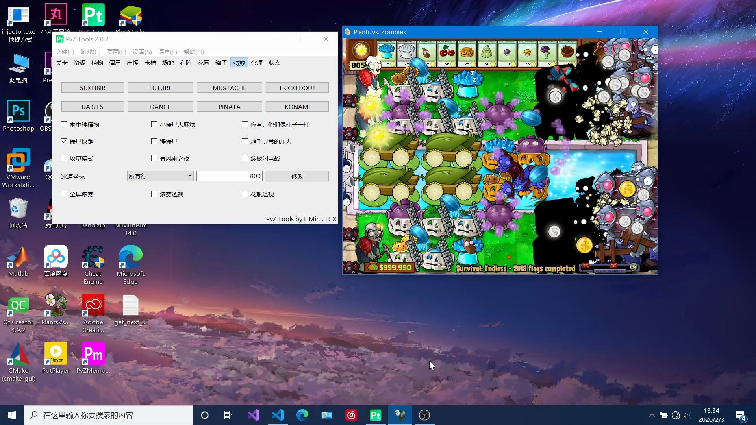Enable 坟墓模式 checkbox

coord(64,158)
